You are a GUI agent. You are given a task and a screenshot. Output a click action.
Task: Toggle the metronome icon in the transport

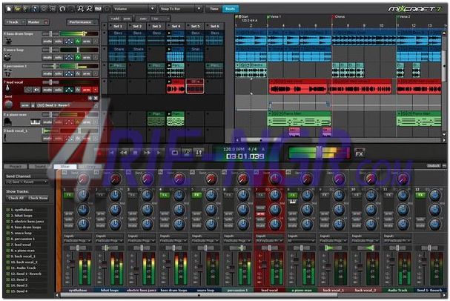[x=187, y=153]
